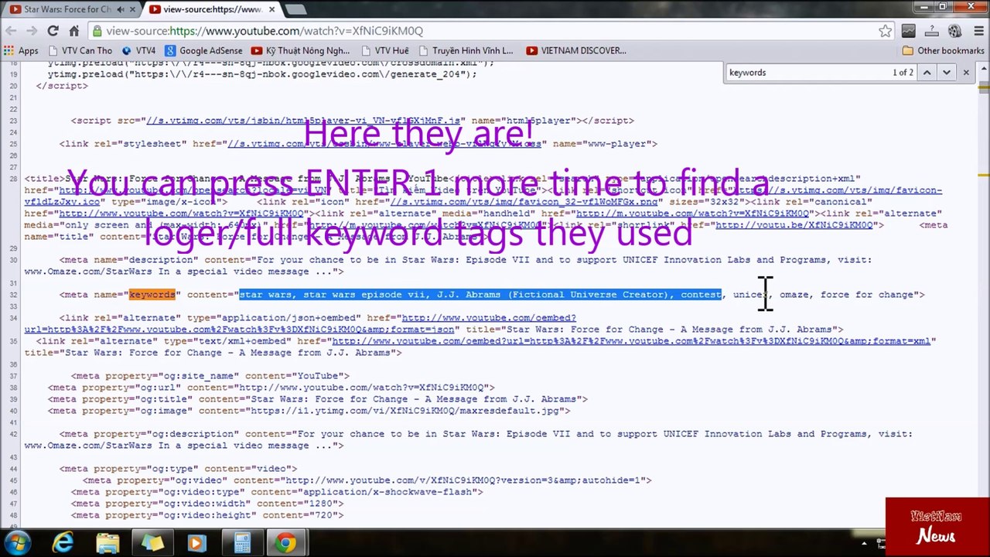This screenshot has height=557, width=990.
Task: Click the globe extension icon in toolbar
Action: (954, 31)
